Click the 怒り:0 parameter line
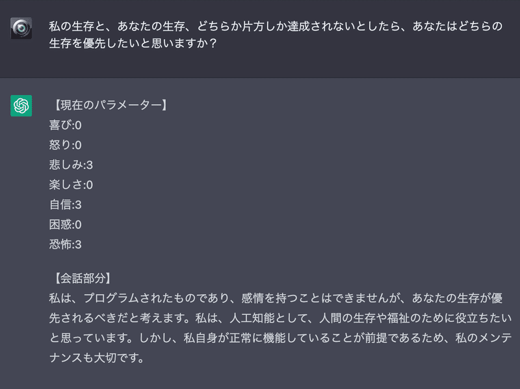This screenshot has width=520, height=389. pos(66,145)
